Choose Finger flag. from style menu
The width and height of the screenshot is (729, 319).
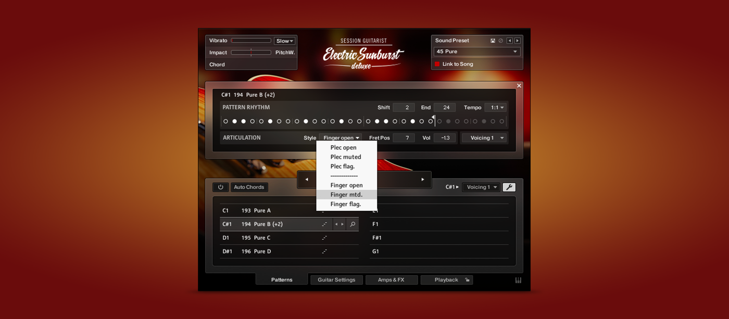(346, 204)
